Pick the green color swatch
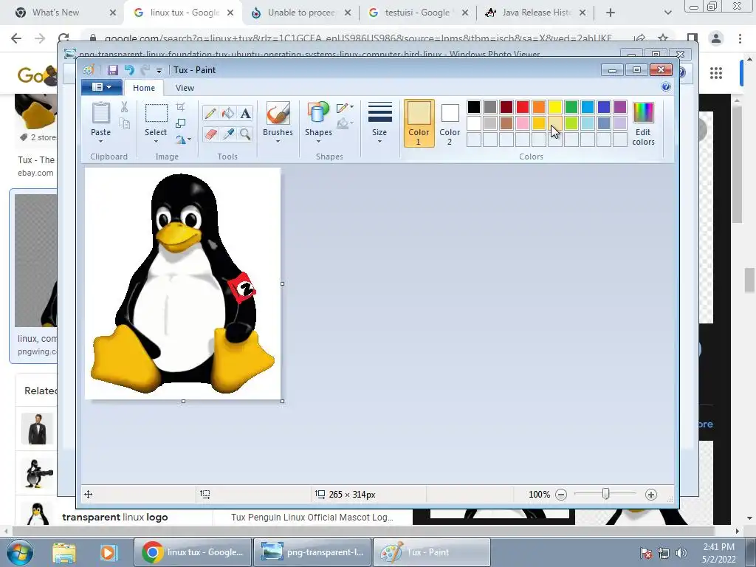Image resolution: width=756 pixels, height=567 pixels. point(571,106)
